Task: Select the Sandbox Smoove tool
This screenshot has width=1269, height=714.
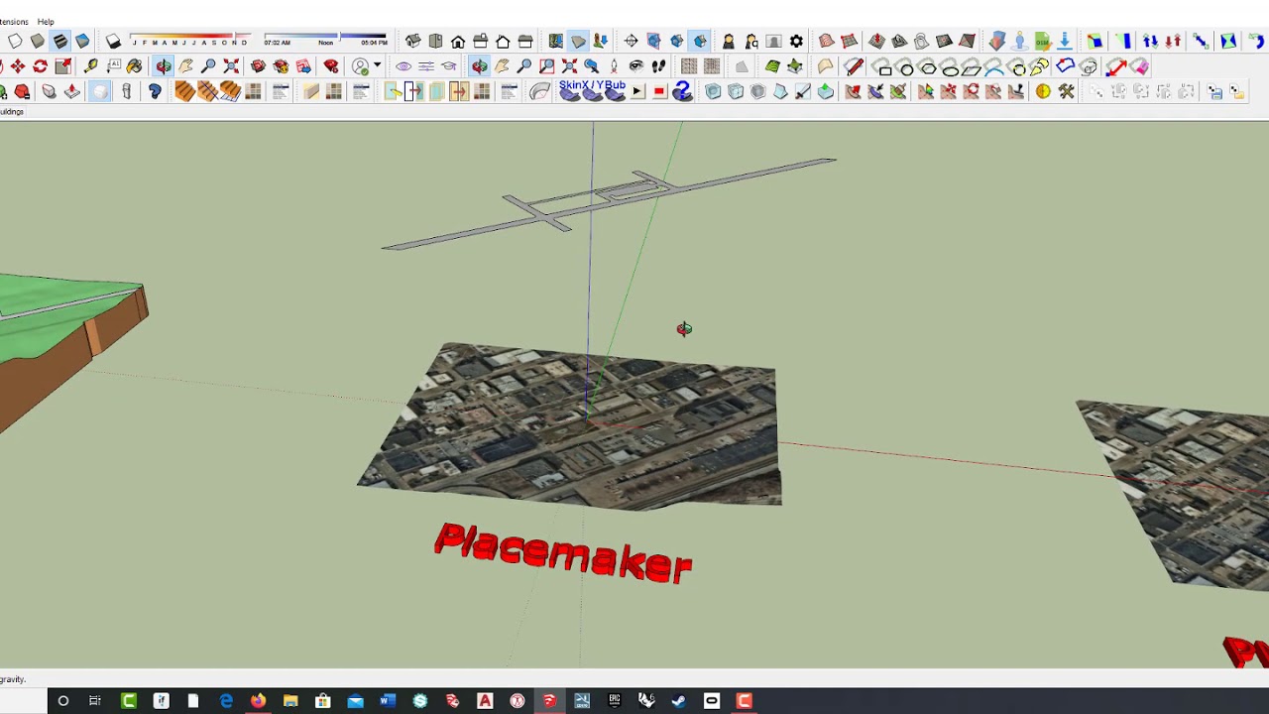Action: 877,41
